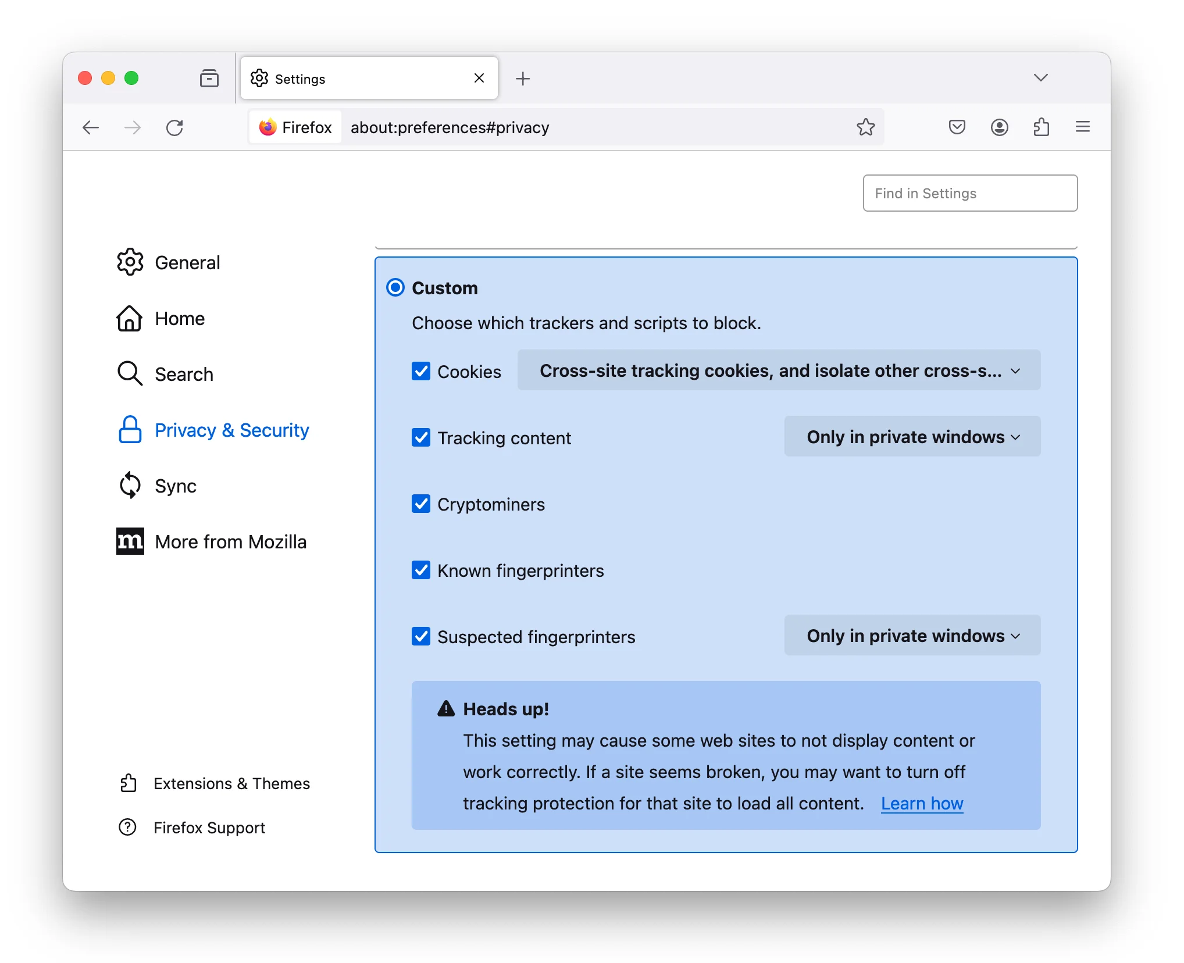Click the Firefox Support question mark icon

(127, 827)
